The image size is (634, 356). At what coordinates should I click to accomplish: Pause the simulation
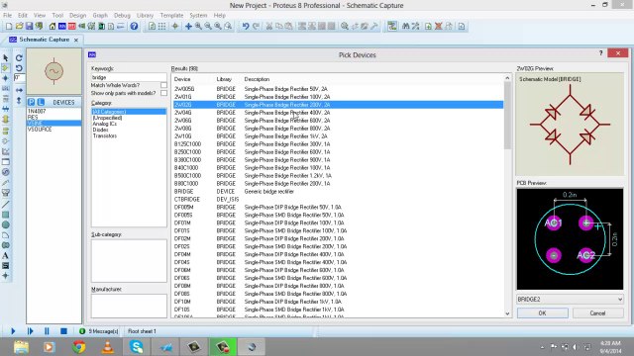[x=47, y=331]
